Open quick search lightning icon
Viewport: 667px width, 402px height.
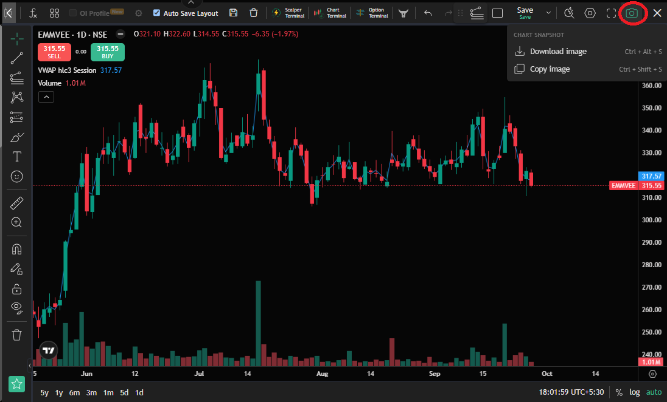pos(569,13)
